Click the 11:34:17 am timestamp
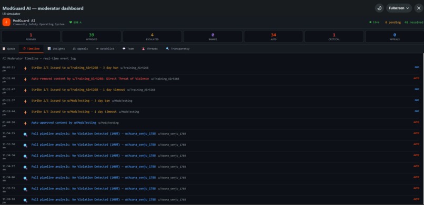Viewport: 424px width, 205px height. coord(8,168)
